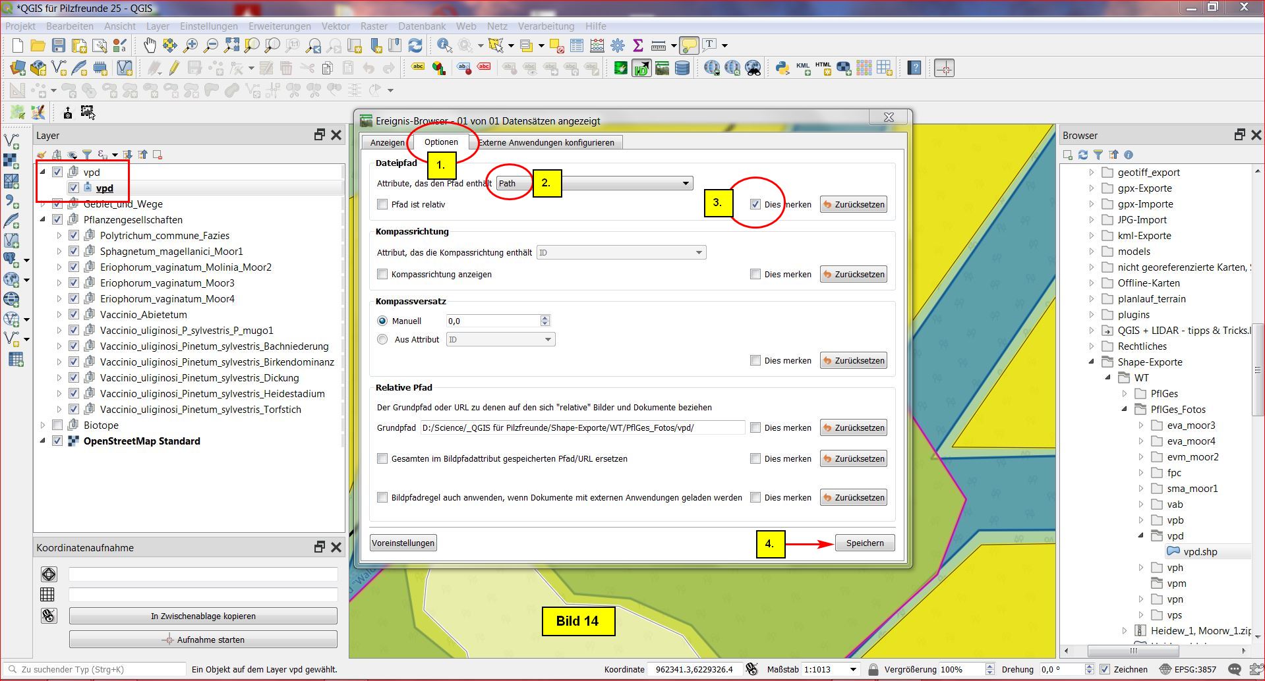Click the Speichern button
The image size is (1265, 681).
(864, 543)
